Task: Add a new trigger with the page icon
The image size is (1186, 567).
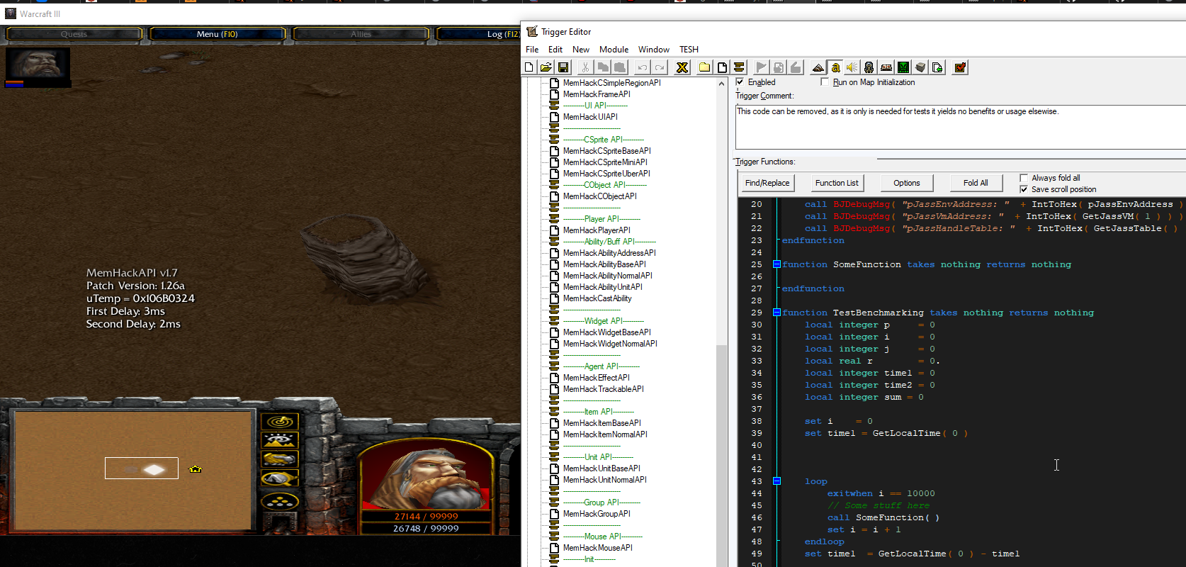Action: coord(722,67)
